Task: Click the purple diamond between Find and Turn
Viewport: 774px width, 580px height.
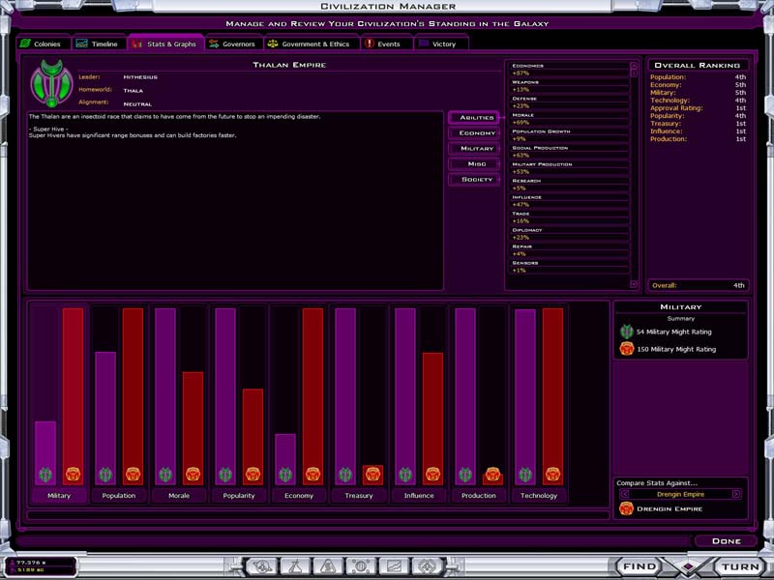Action: (688, 567)
